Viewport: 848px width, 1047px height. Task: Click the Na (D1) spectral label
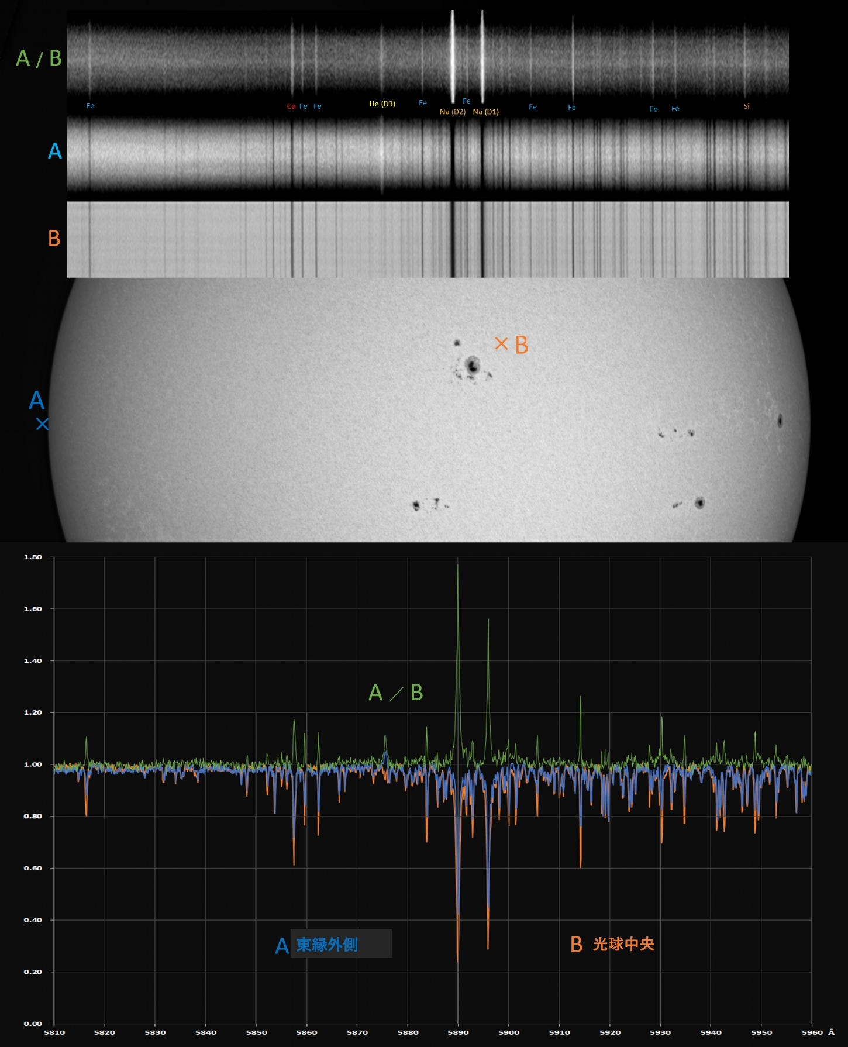[486, 112]
